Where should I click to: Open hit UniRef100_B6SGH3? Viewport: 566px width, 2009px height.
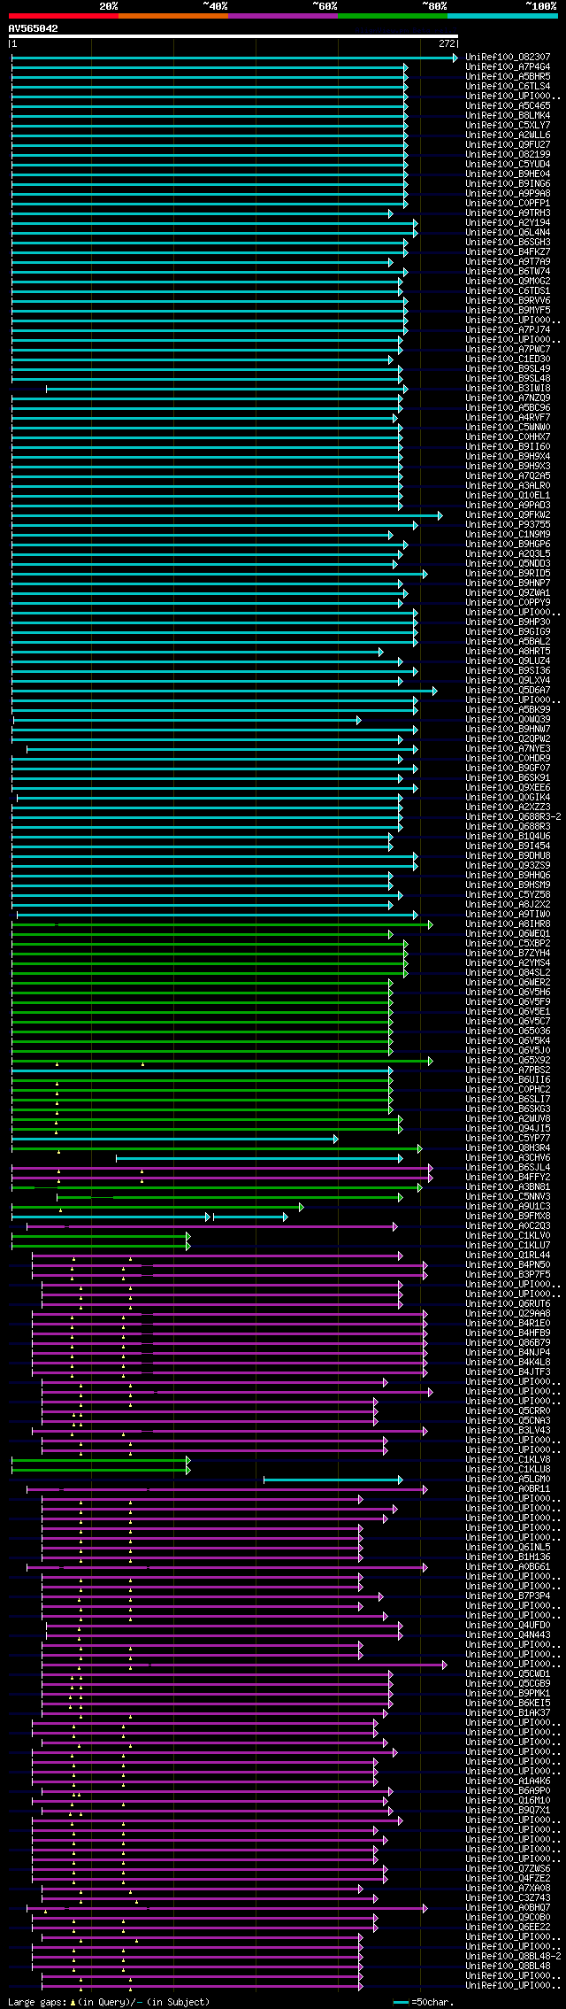coord(508,243)
